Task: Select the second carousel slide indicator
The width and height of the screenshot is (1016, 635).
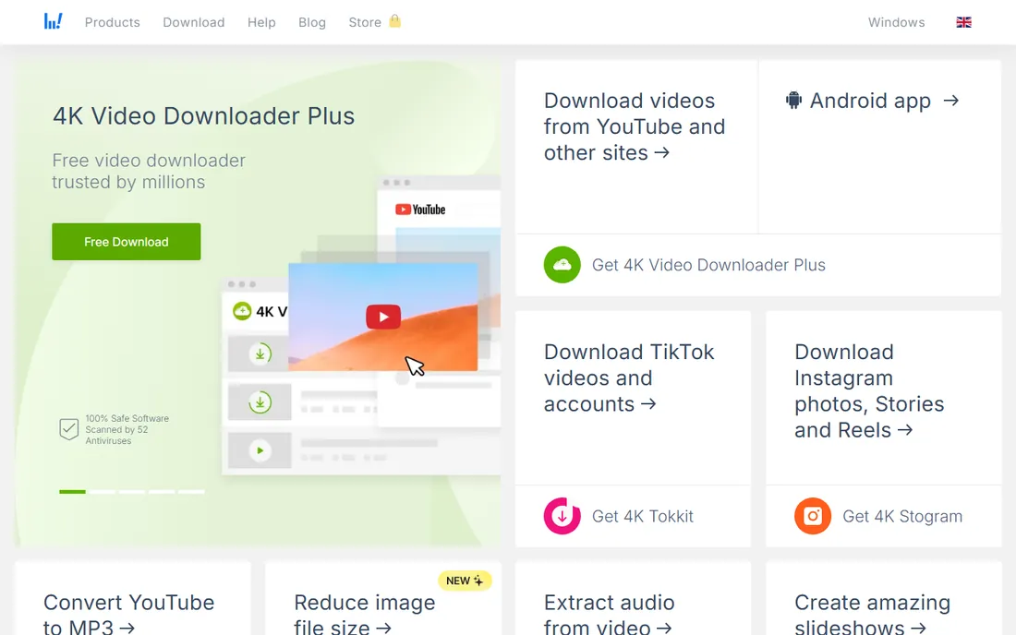Action: 103,492
